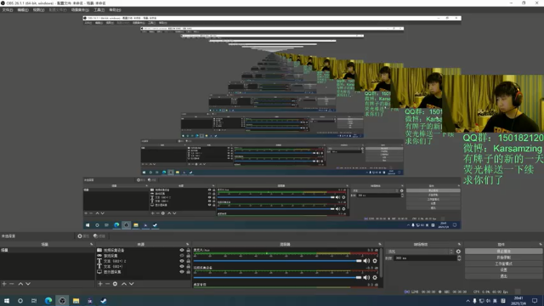
Task: Move the selected source down
Action: click(132, 284)
